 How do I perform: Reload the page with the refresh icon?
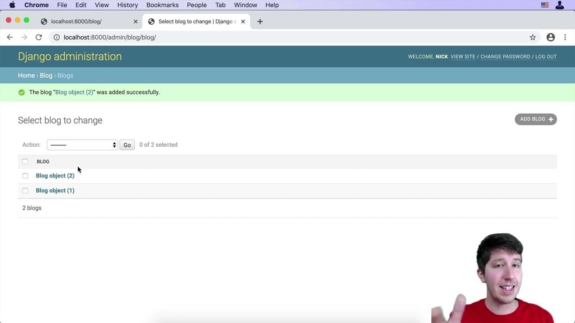click(x=39, y=37)
